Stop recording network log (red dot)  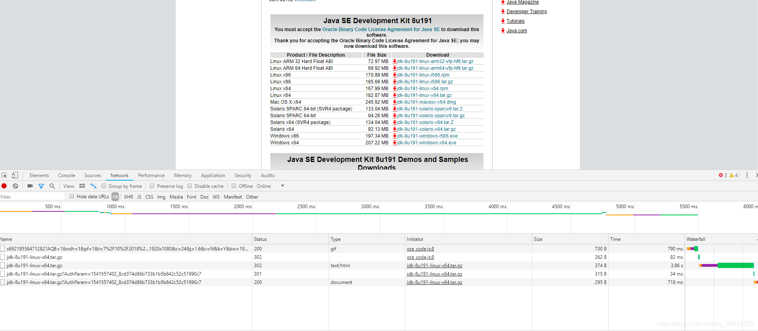pyautogui.click(x=4, y=186)
